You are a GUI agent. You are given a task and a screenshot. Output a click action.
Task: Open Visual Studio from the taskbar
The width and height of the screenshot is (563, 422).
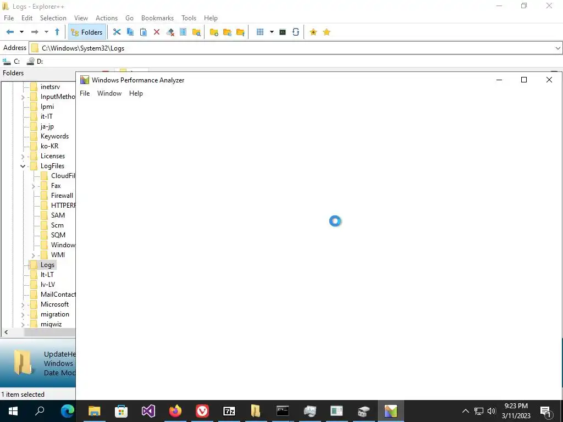coord(148,411)
